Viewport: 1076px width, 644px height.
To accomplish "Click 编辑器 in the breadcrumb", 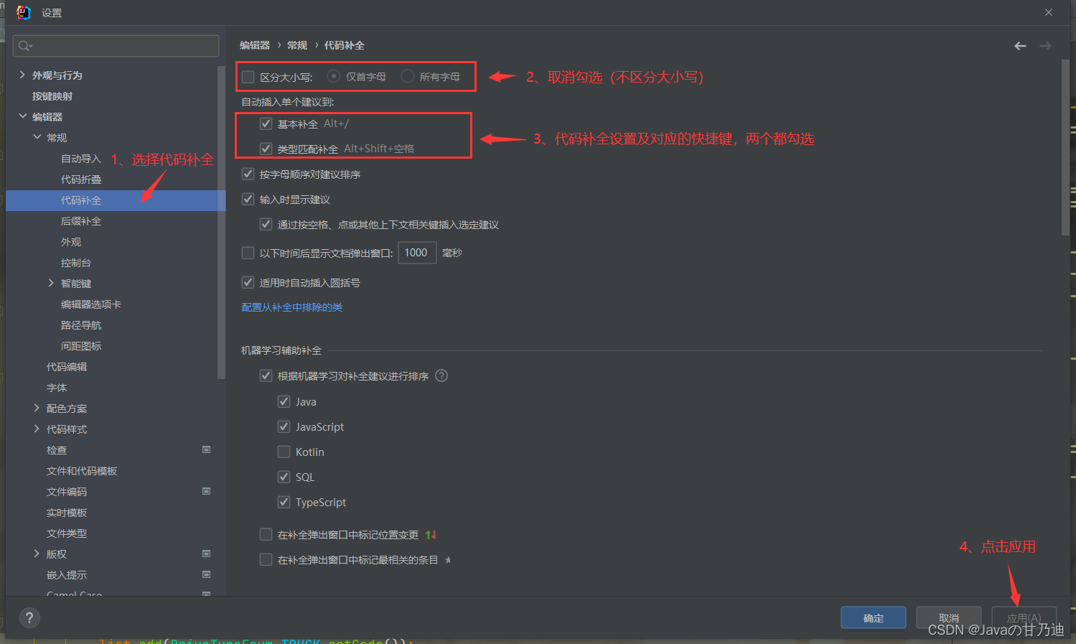I will click(255, 45).
